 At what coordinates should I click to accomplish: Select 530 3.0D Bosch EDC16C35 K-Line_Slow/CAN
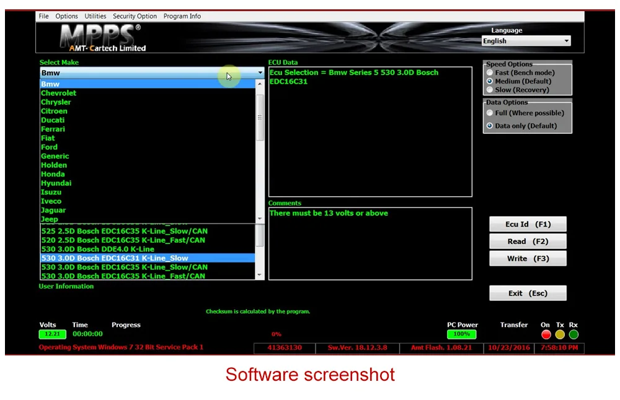coord(148,267)
